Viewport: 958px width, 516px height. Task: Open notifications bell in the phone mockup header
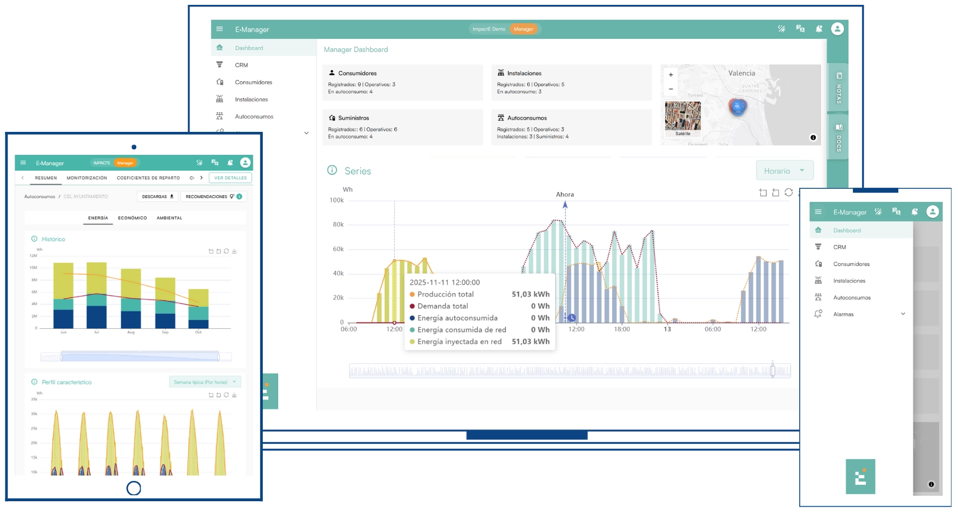[914, 212]
